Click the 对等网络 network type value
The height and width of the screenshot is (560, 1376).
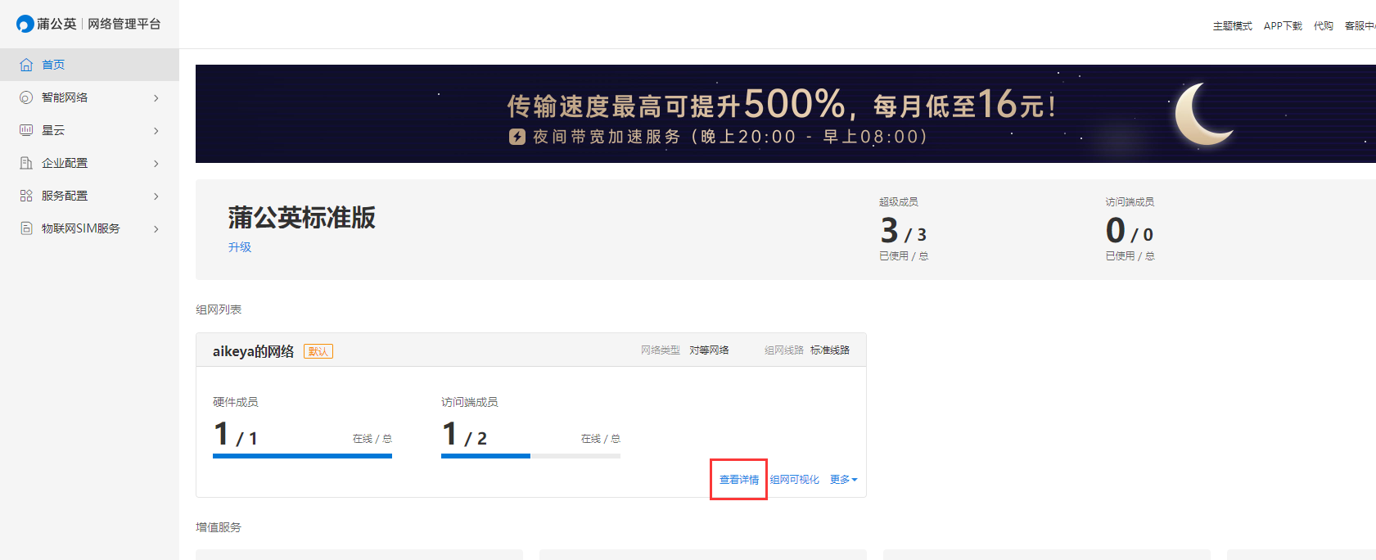pos(709,350)
